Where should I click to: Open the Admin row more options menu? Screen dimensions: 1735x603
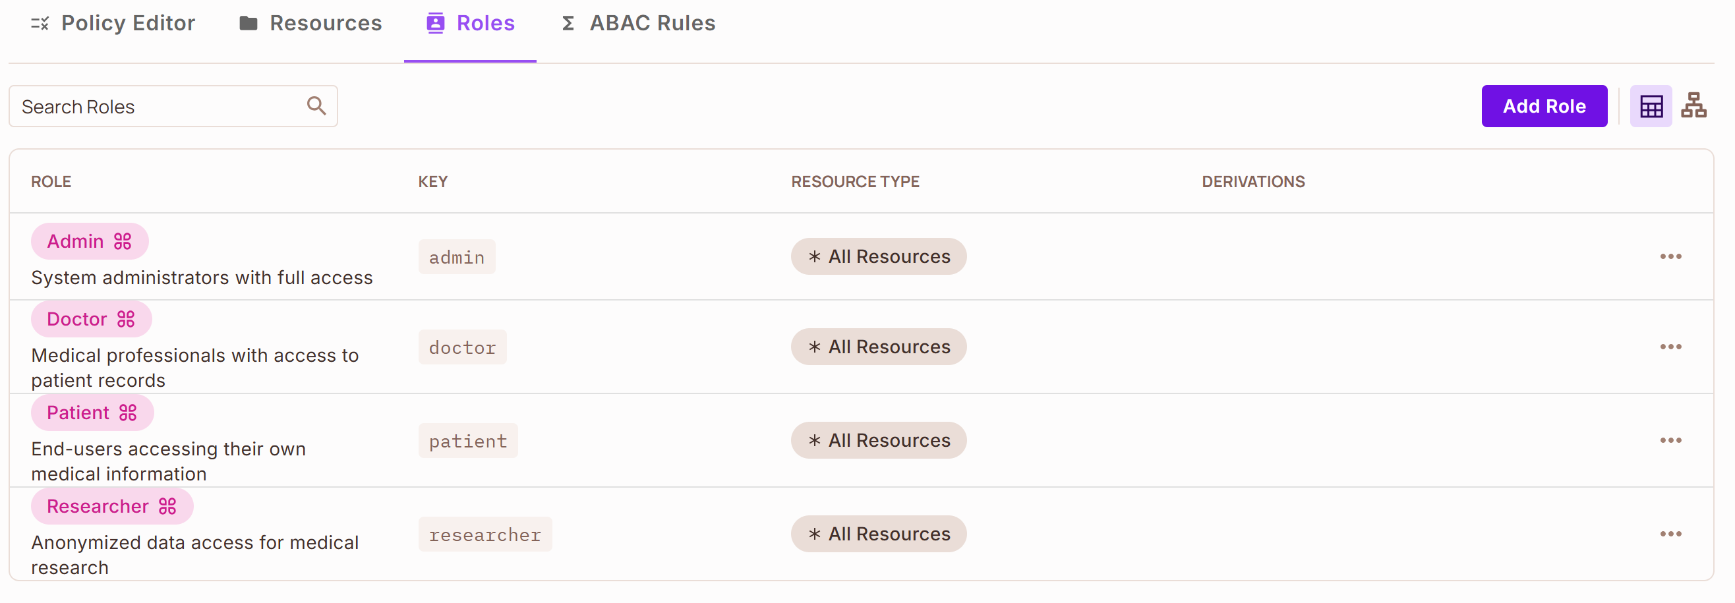(1671, 256)
